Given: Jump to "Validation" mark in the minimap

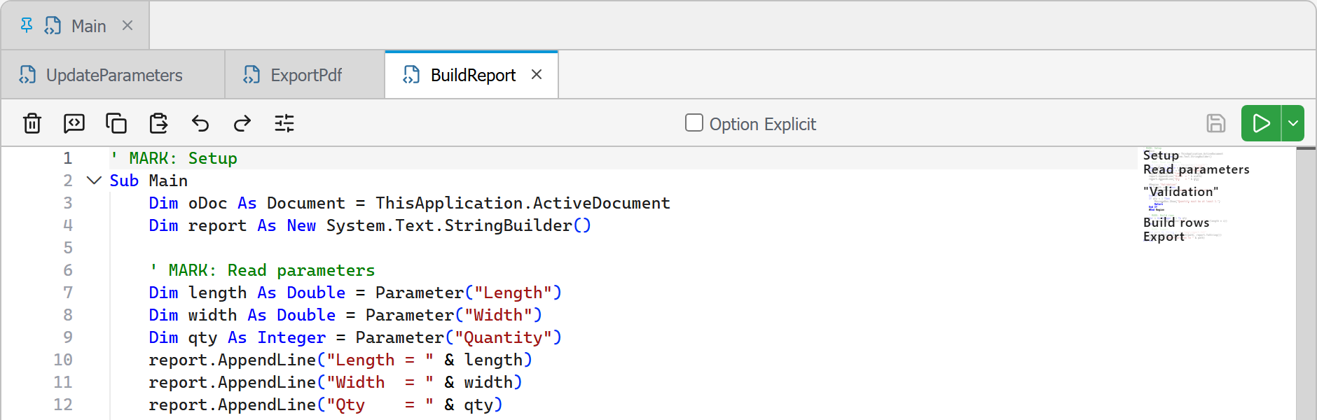Looking at the screenshot, I should tap(1180, 191).
